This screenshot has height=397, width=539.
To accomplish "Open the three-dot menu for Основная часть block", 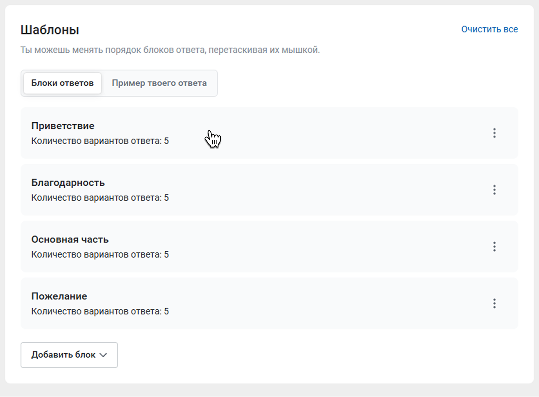I will [x=494, y=247].
